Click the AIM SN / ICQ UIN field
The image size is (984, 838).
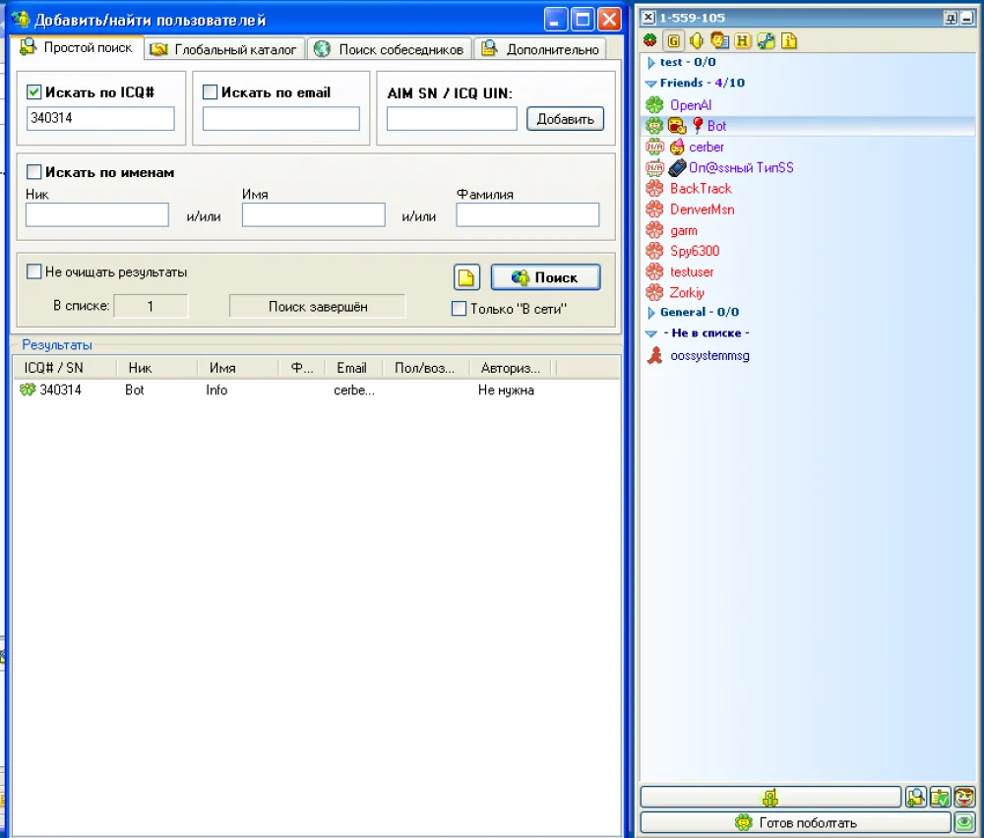[452, 119]
